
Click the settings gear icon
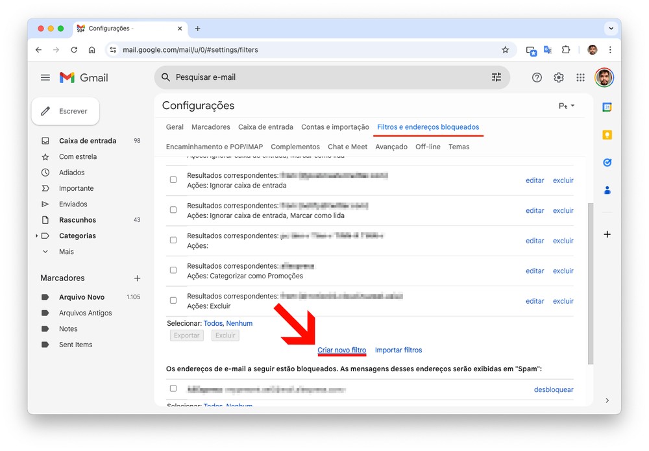[559, 78]
